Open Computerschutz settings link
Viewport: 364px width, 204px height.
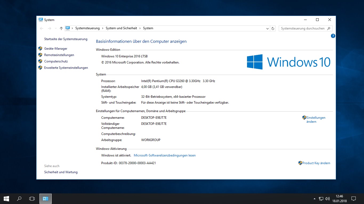point(56,61)
